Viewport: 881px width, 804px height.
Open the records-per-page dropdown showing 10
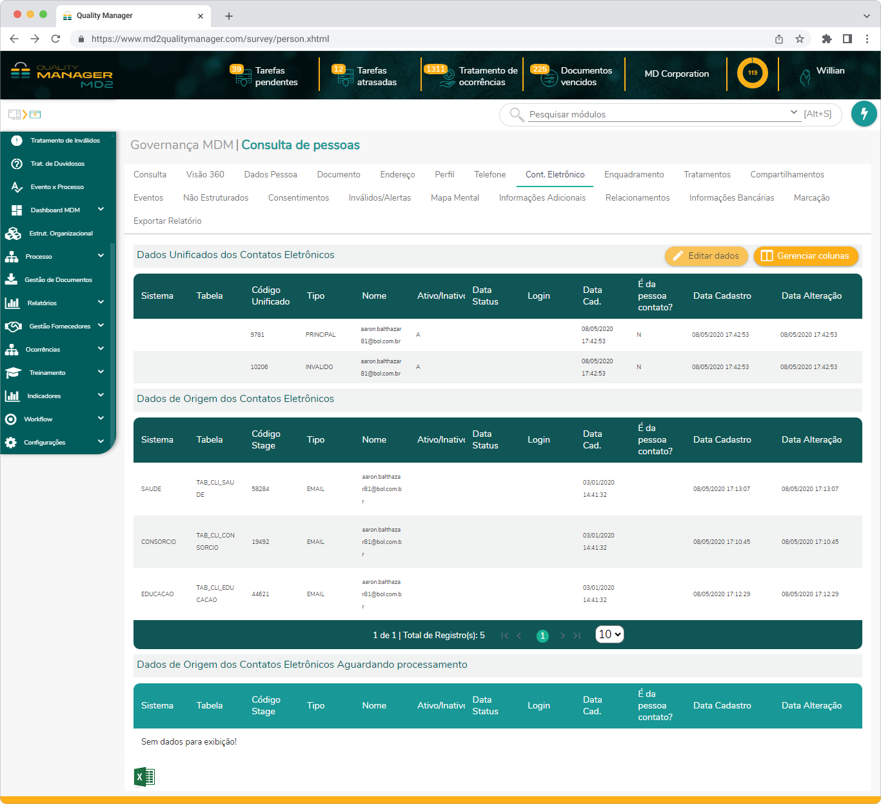[x=609, y=634]
